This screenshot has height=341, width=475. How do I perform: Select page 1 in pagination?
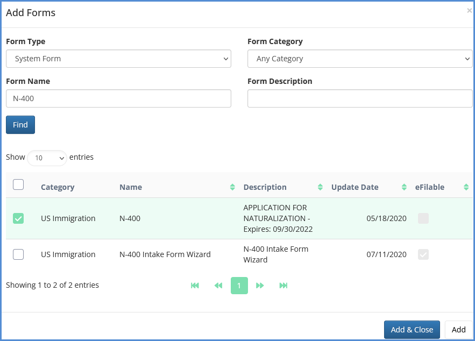click(239, 286)
